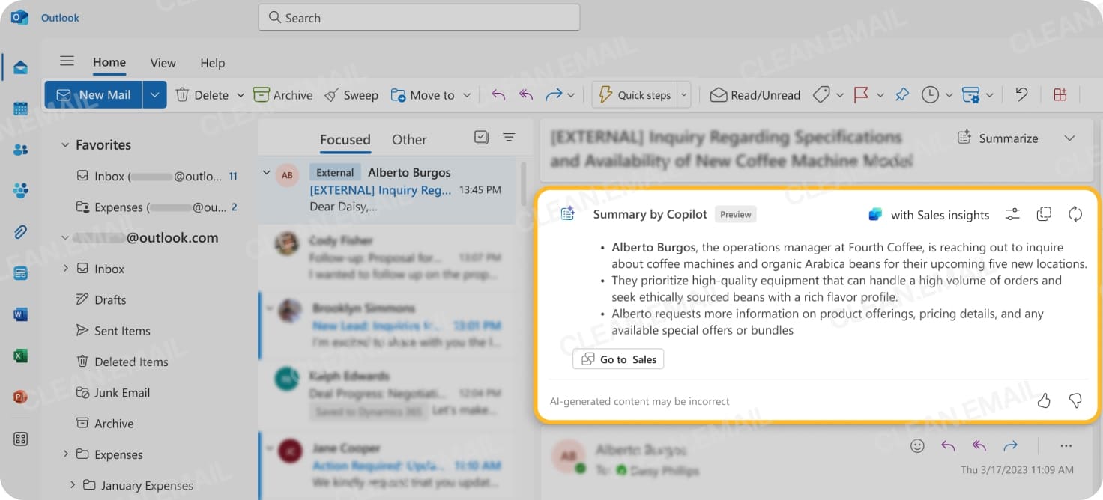
Task: Click in the Search box
Action: (419, 17)
